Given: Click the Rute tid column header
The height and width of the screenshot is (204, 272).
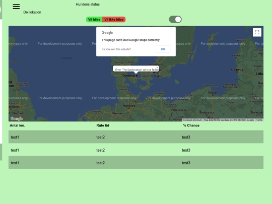Looking at the screenshot, I should click(x=103, y=125).
